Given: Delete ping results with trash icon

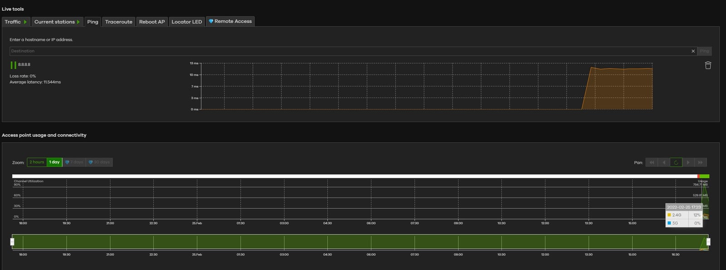Looking at the screenshot, I should pos(707,65).
